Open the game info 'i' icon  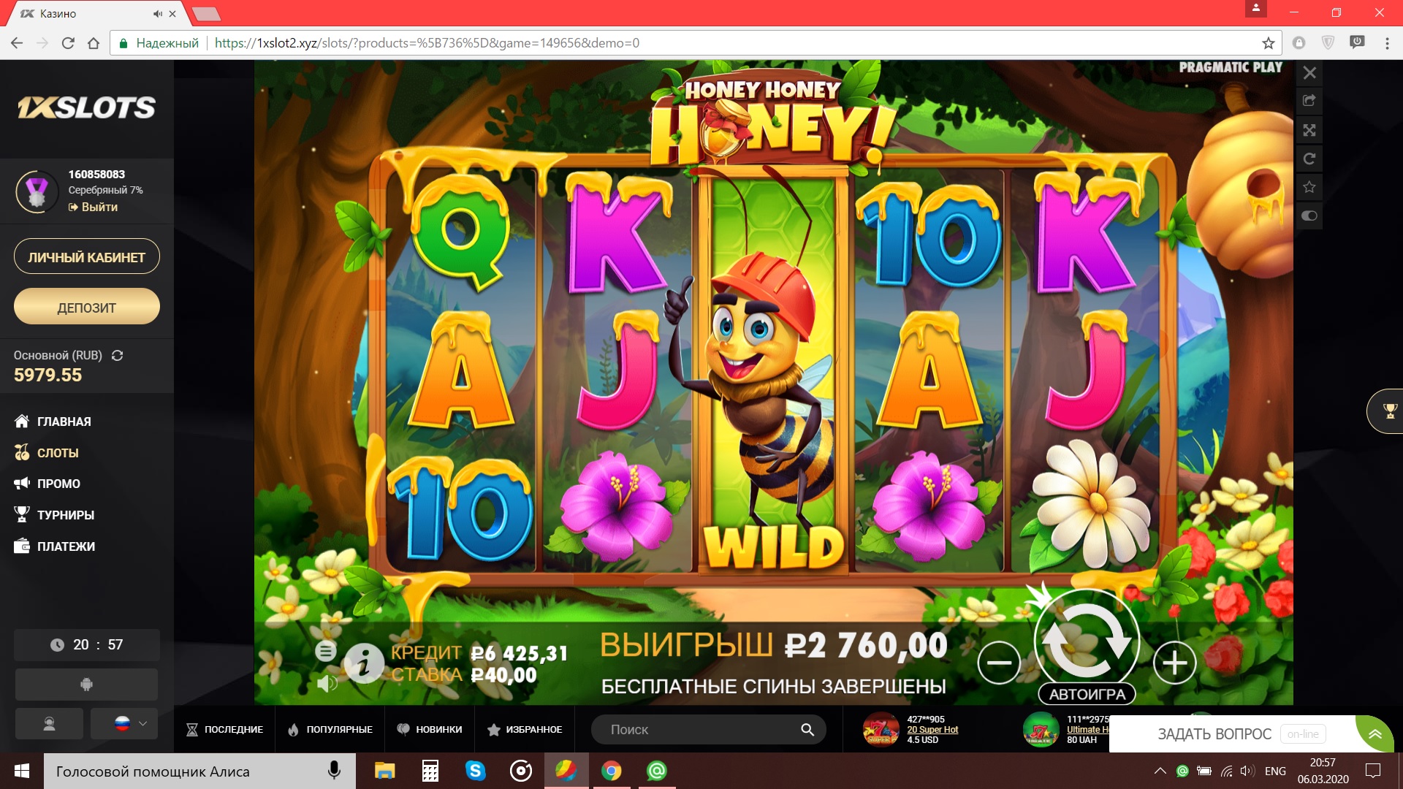(365, 663)
